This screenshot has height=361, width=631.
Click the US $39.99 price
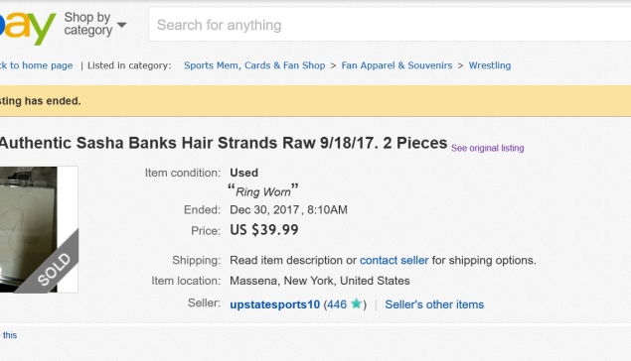click(264, 230)
